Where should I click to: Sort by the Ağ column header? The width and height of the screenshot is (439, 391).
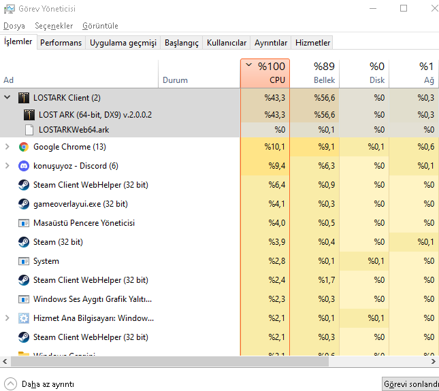click(414, 73)
